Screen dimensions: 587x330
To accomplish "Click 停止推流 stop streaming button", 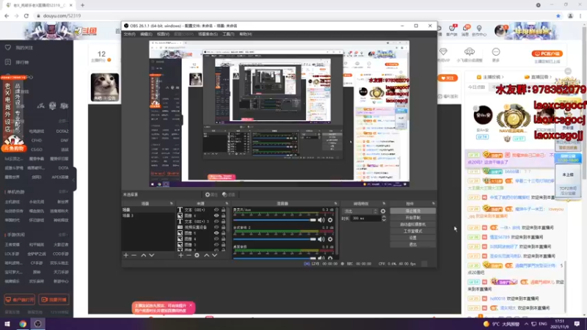I will [x=413, y=211].
